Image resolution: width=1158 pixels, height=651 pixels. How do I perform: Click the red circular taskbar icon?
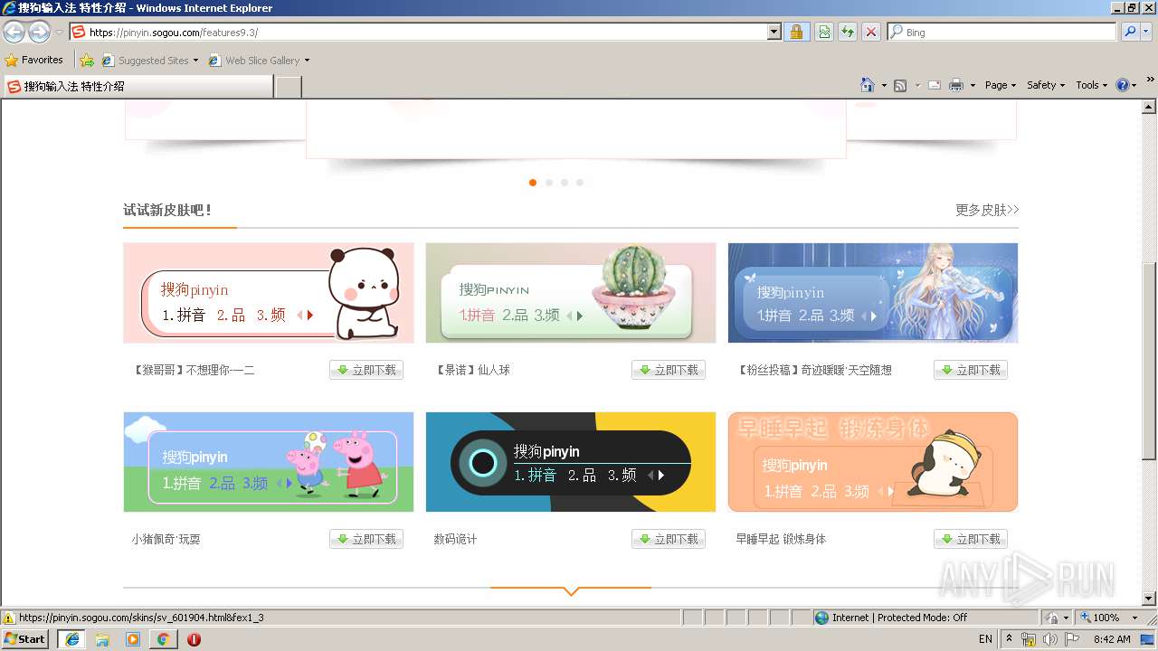[194, 639]
